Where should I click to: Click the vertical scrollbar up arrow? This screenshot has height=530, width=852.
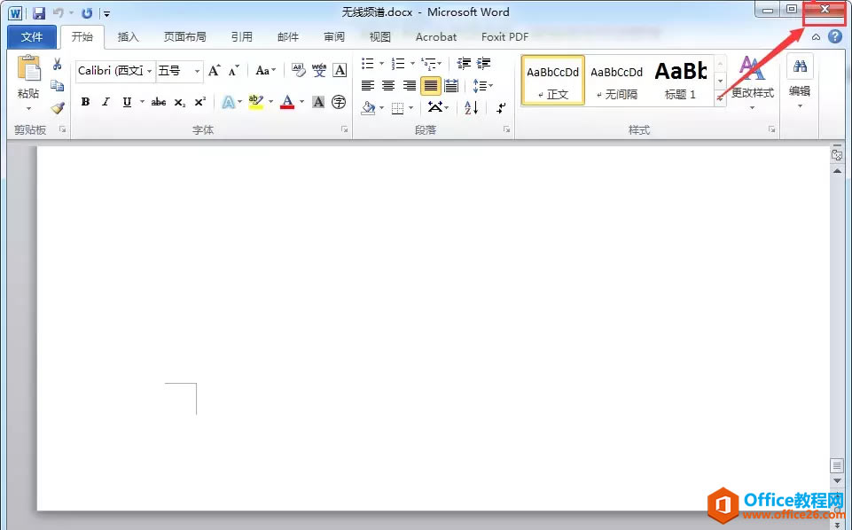(837, 170)
